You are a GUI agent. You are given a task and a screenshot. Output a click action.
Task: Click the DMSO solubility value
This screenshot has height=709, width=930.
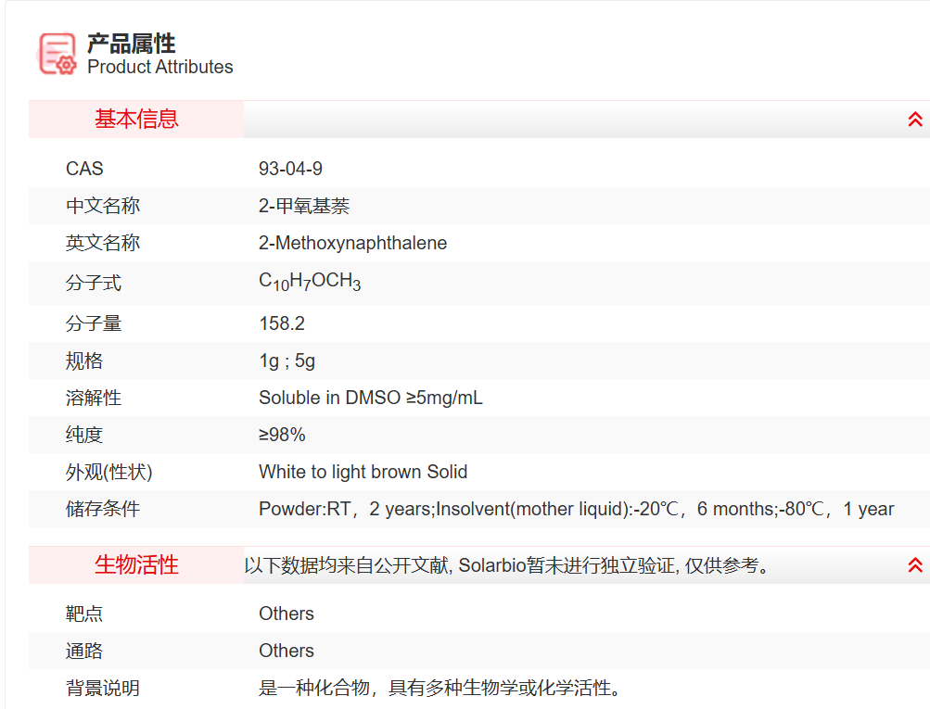click(x=370, y=398)
